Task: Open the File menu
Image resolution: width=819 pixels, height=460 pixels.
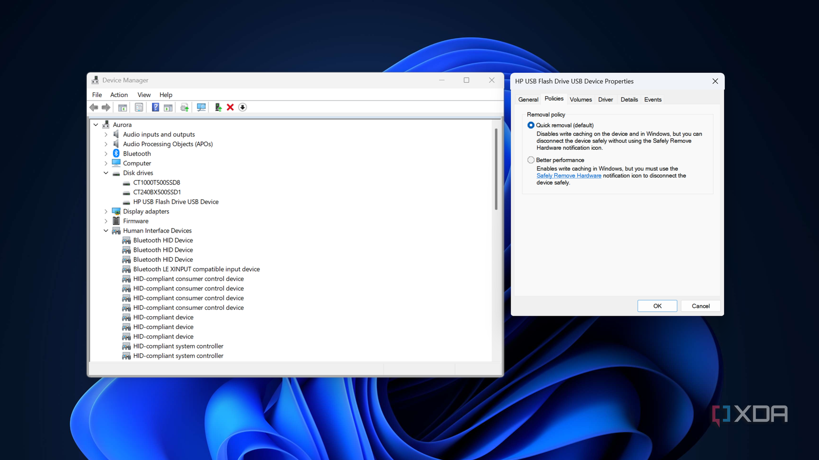Action: tap(97, 95)
